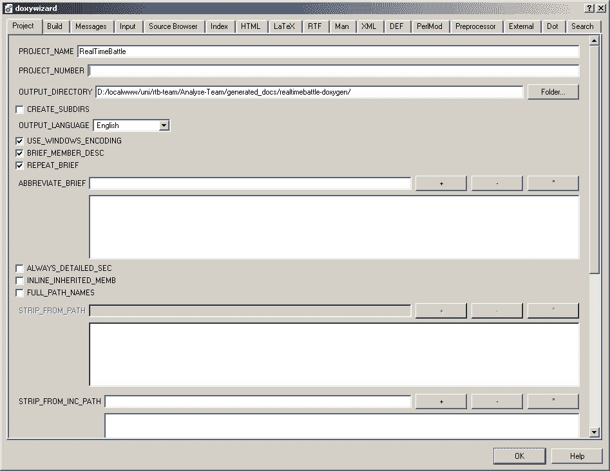The height and width of the screenshot is (471, 610).
Task: Click the STRIP_FROM_INC_PATH list box
Action: 342,425
